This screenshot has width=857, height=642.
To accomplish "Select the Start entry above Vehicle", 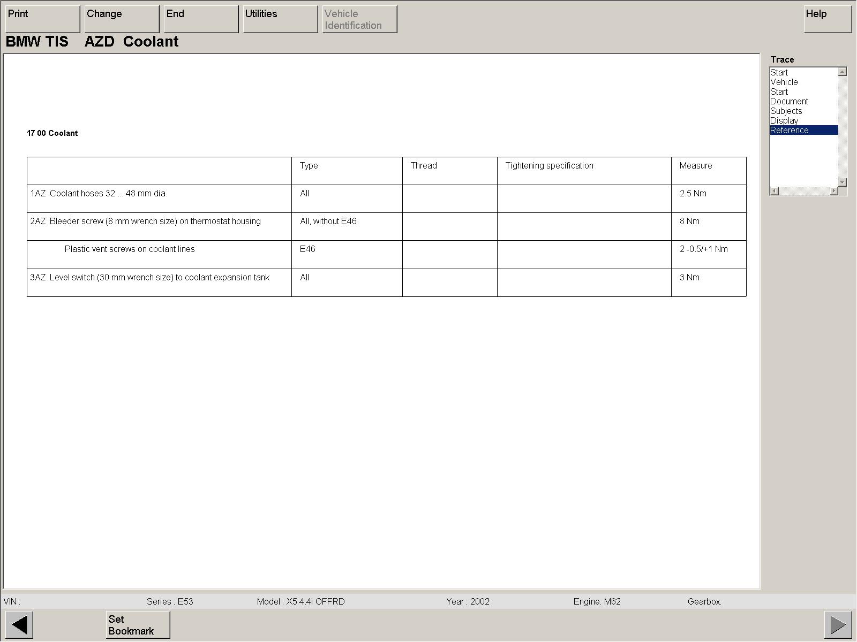I will point(779,73).
